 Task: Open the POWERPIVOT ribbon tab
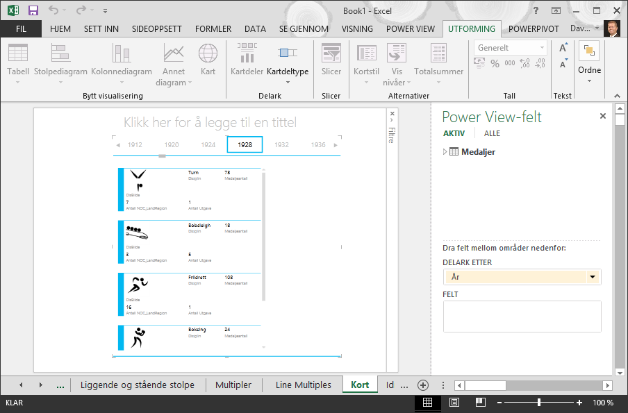[534, 29]
